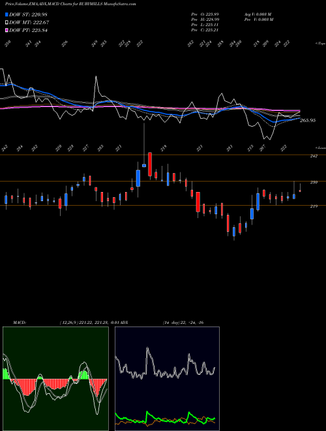Click the '<-Tops' row label
The width and height of the screenshot is (326, 431).
[x=321, y=44]
